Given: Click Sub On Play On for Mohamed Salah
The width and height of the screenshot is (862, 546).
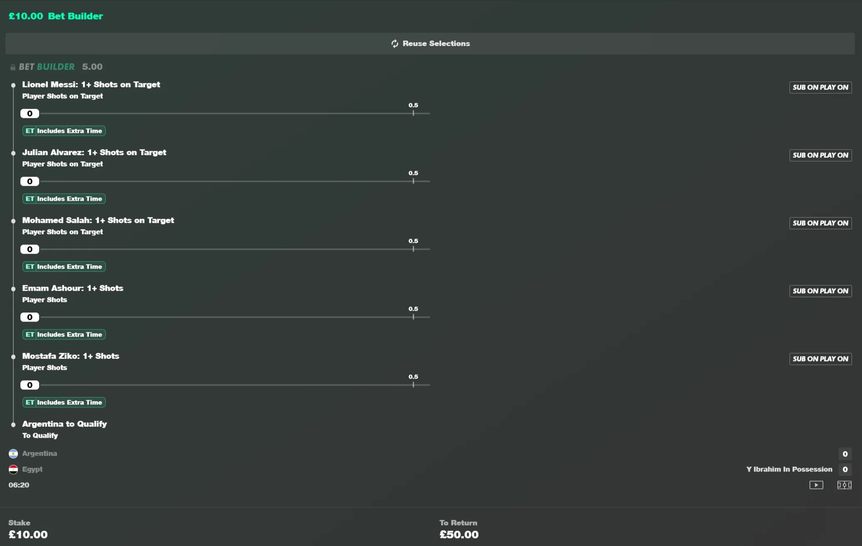Looking at the screenshot, I should [820, 223].
